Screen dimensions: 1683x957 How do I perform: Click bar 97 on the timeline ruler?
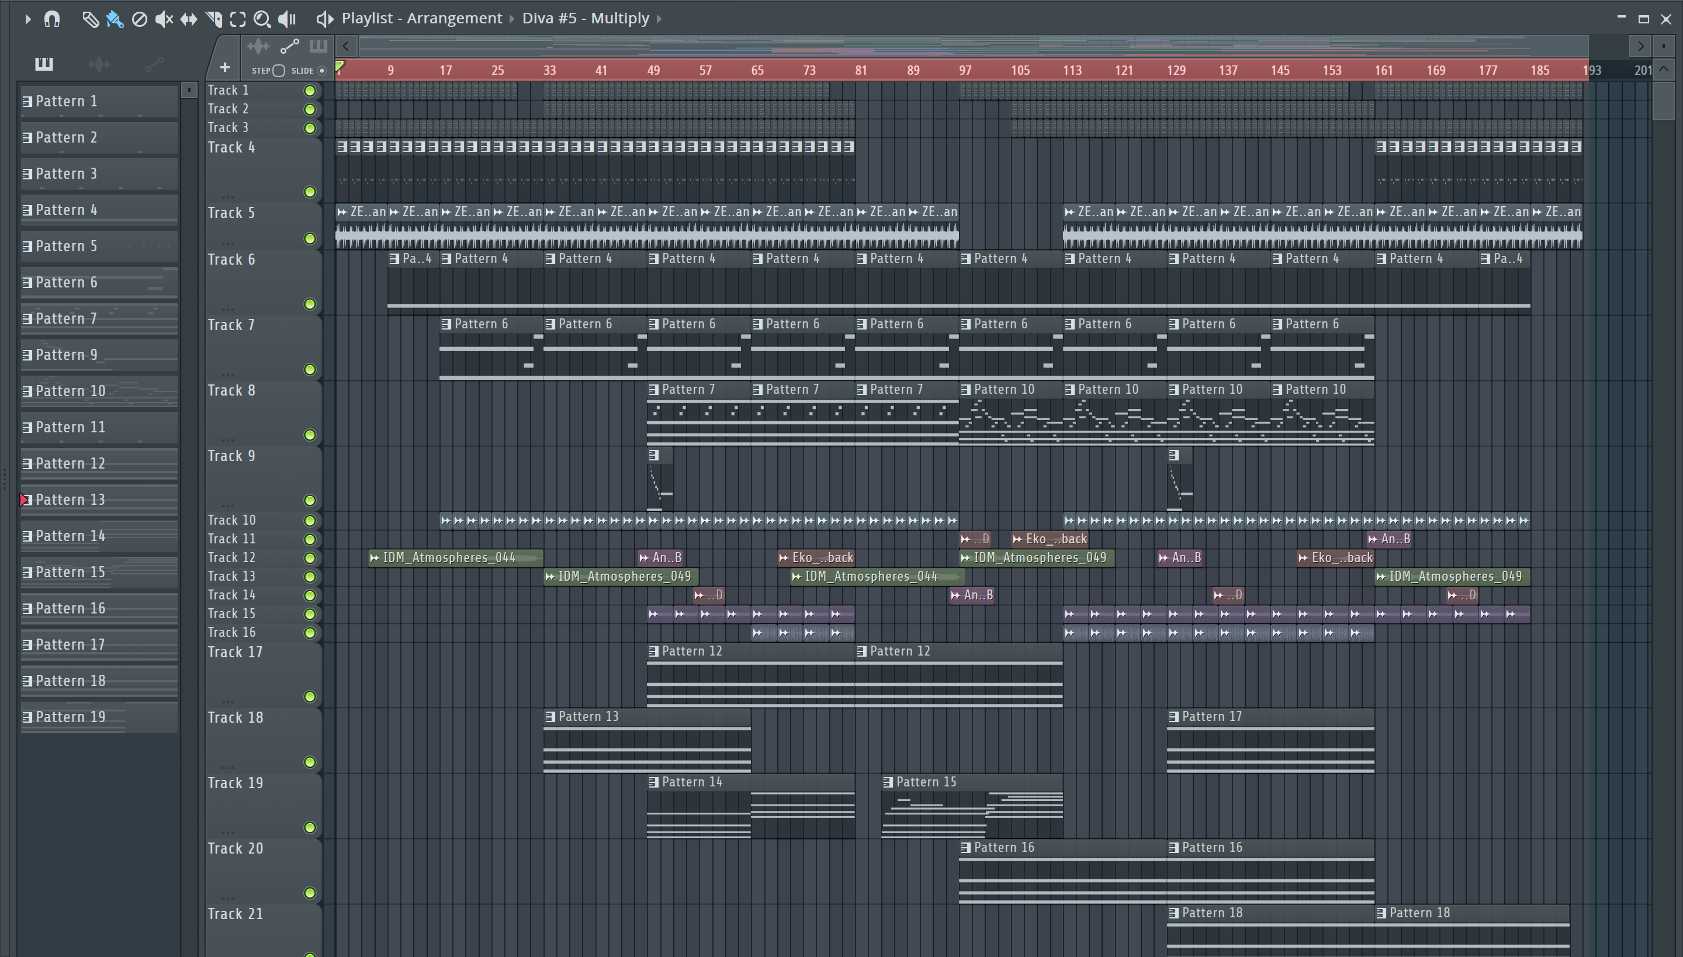click(x=965, y=70)
